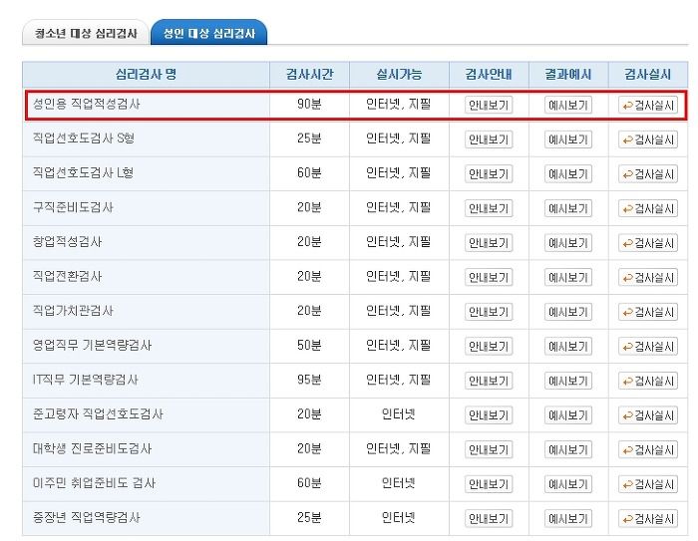
Task: View 예시보기 for 창업적성검사
Action: [568, 243]
